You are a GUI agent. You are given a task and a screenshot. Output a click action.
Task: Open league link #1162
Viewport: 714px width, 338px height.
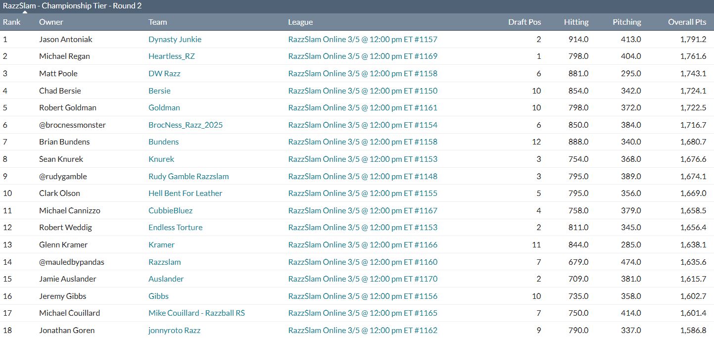point(363,330)
